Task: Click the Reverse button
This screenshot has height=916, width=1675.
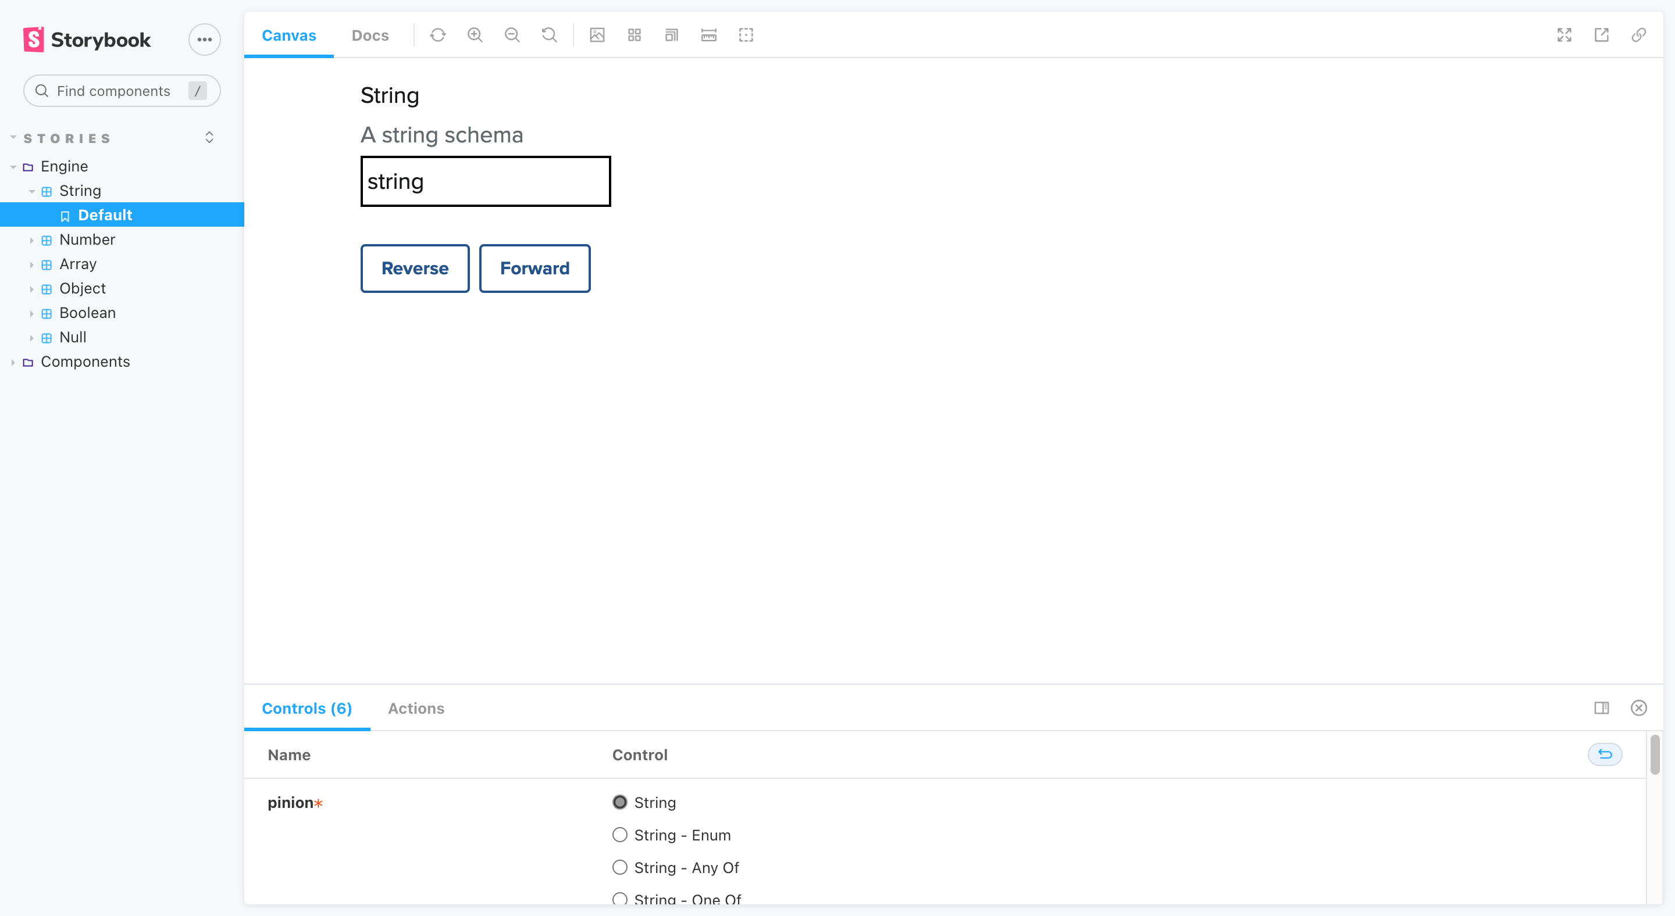Action: click(x=415, y=269)
